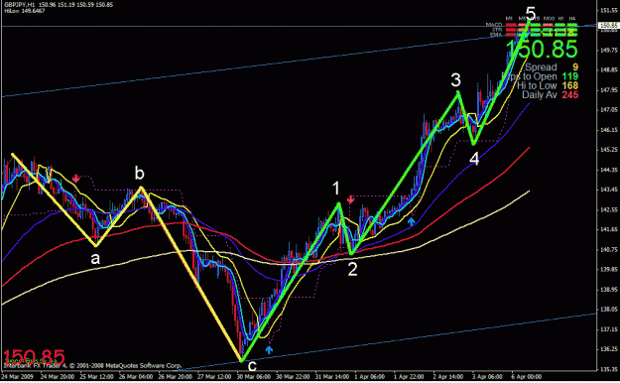Click the Daily Av 245 readout

[x=550, y=94]
